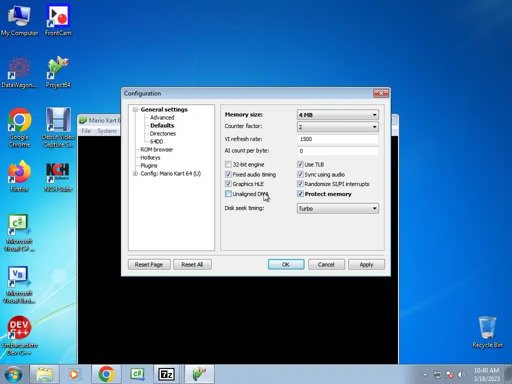Viewport: 512px width, 384px height.
Task: Select 64DD in settings tree
Action: pyautogui.click(x=156, y=141)
